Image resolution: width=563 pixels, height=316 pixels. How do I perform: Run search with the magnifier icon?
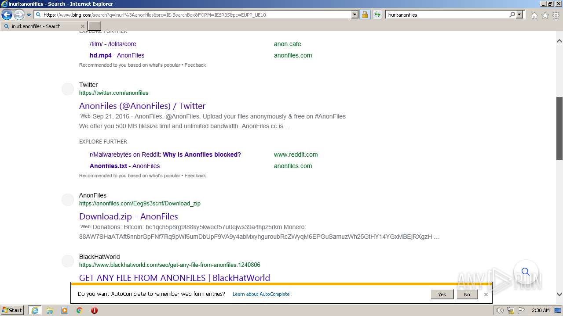click(x=512, y=14)
